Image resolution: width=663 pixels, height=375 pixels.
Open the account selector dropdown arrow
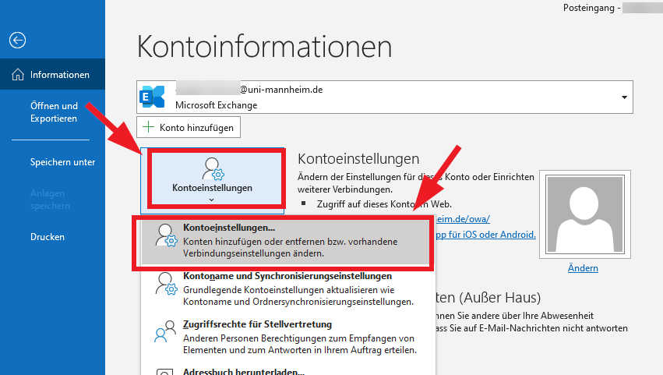pyautogui.click(x=624, y=97)
